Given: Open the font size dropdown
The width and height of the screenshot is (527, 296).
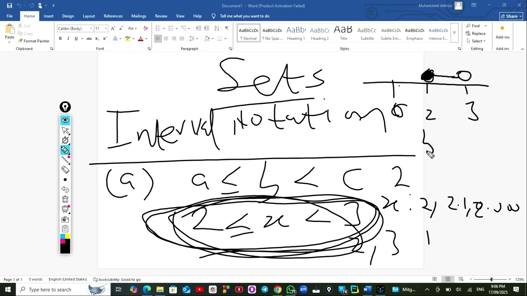Looking at the screenshot, I should click(106, 28).
